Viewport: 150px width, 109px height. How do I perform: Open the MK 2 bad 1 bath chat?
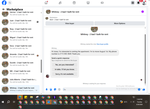pos(20,72)
